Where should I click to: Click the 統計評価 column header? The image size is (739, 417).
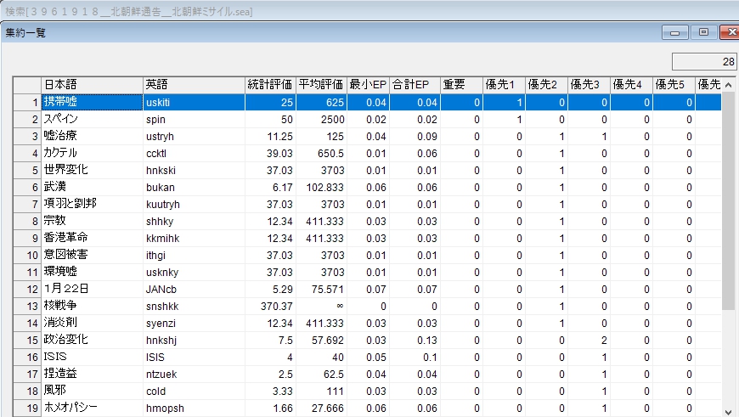(x=270, y=85)
